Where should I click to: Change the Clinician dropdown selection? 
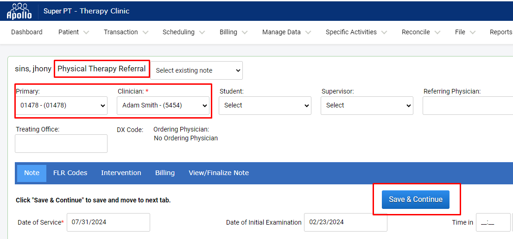click(163, 105)
